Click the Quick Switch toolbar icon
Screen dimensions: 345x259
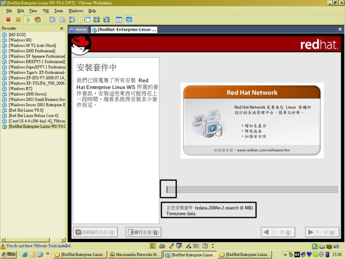click(x=107, y=19)
